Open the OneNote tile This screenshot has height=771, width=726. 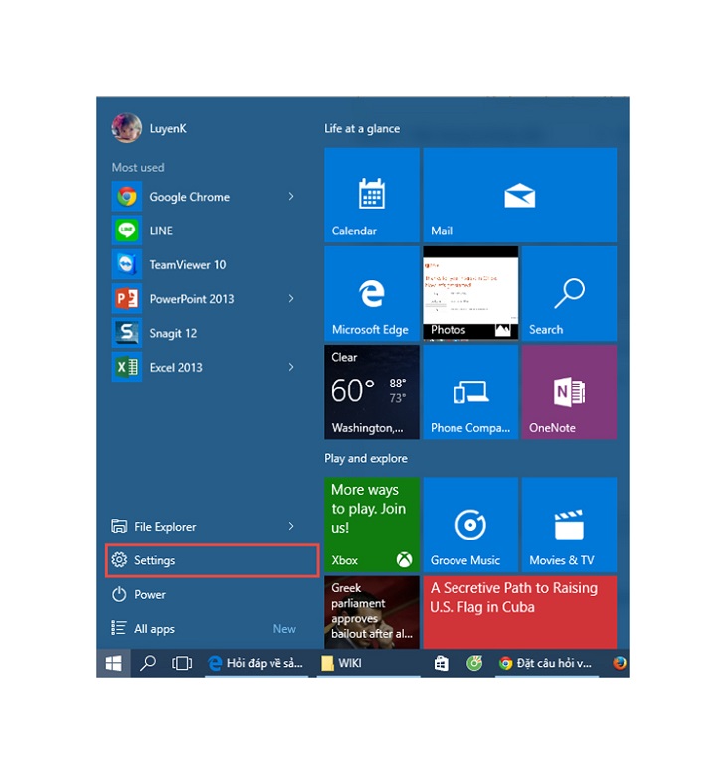[x=569, y=391]
